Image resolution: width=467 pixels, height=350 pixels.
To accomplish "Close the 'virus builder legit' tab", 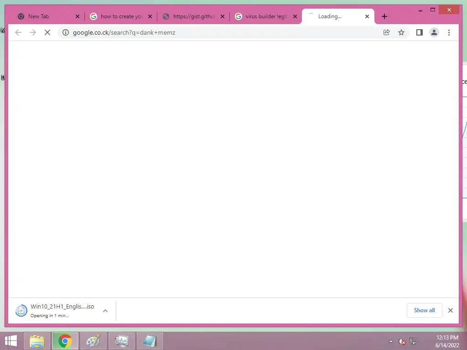I will [295, 16].
